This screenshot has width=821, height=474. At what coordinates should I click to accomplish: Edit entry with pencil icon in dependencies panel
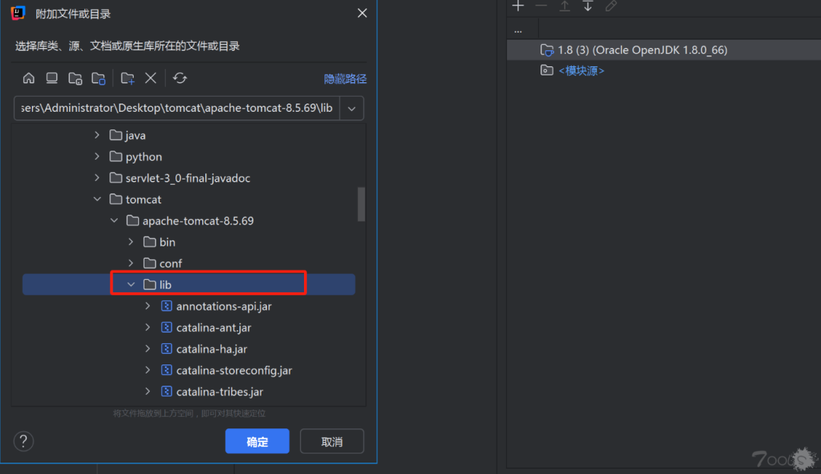coord(610,6)
